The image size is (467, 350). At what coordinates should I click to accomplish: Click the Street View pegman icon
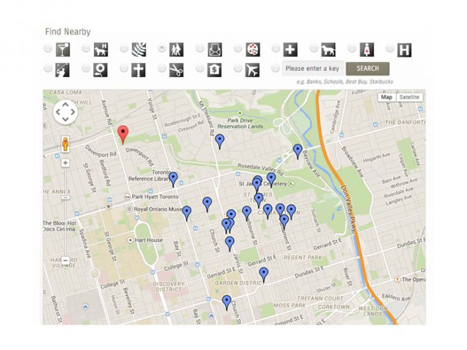[66, 143]
